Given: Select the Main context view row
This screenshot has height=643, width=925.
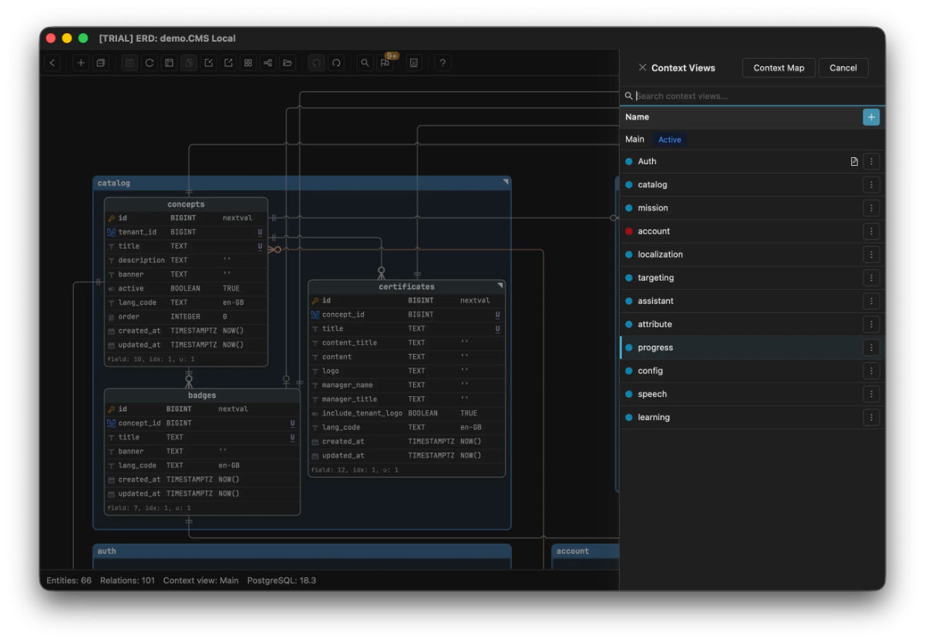Looking at the screenshot, I should (752, 140).
